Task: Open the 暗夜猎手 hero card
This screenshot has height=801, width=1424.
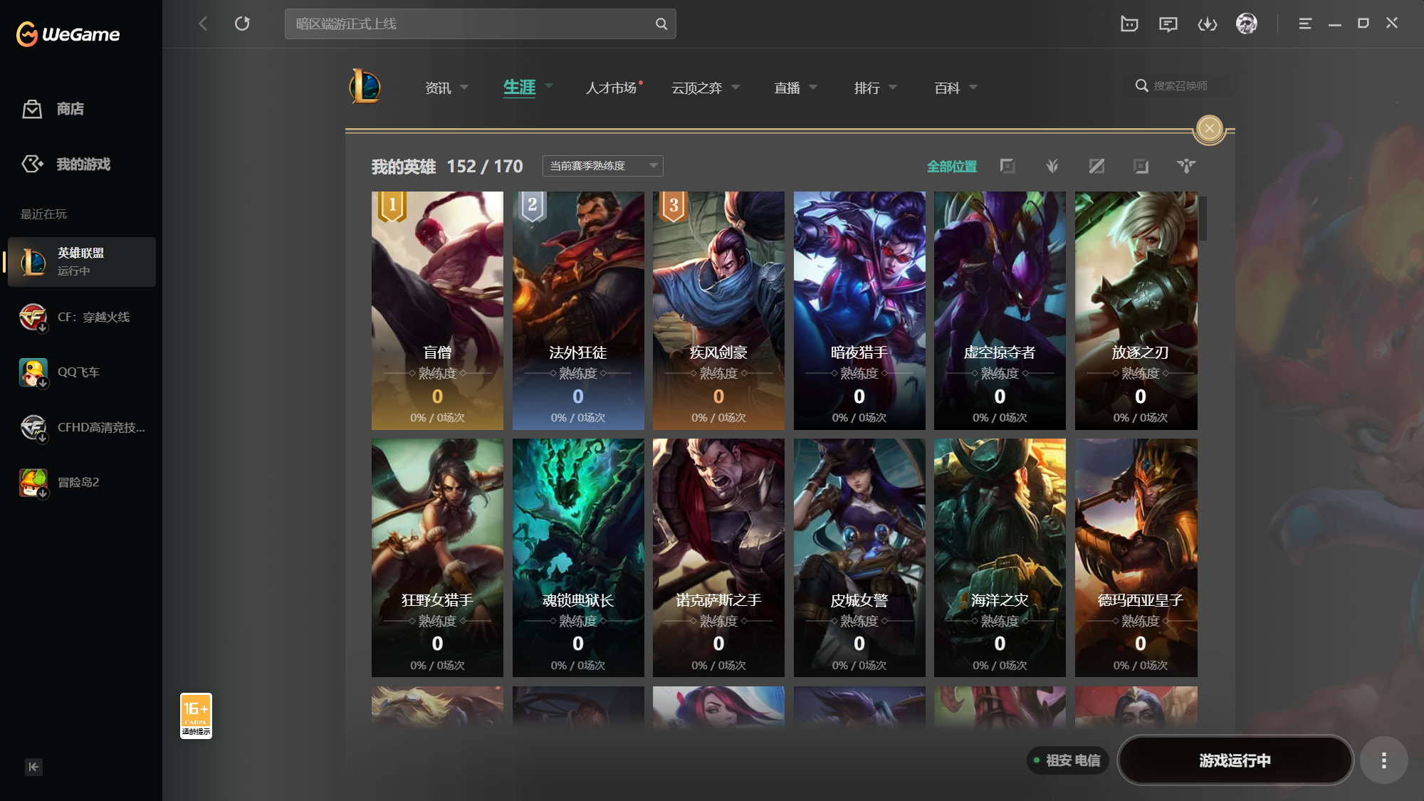Action: (859, 310)
